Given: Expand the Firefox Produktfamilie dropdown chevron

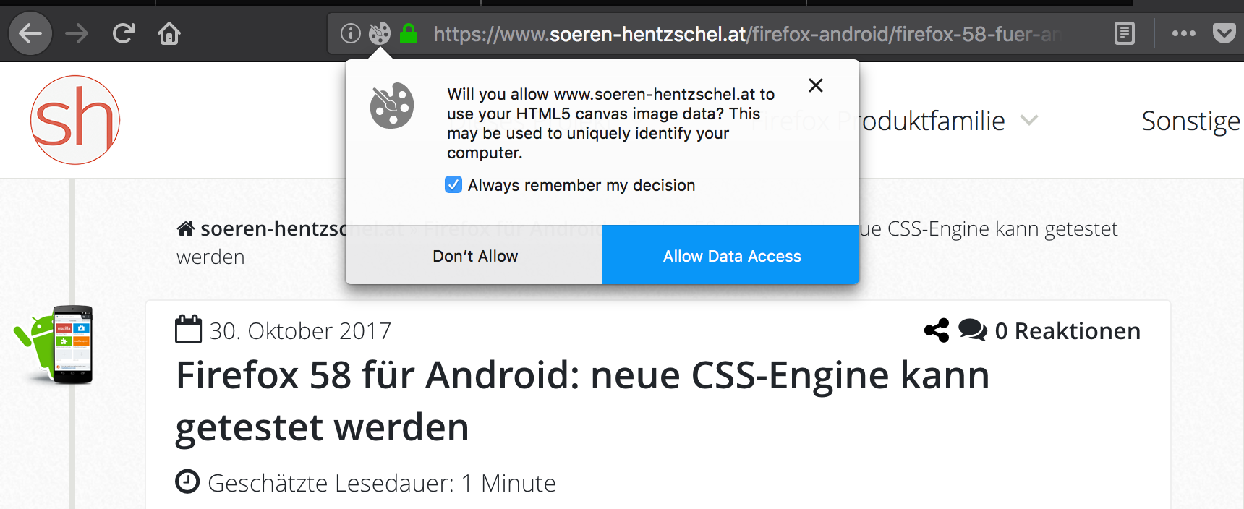Looking at the screenshot, I should (x=1029, y=120).
